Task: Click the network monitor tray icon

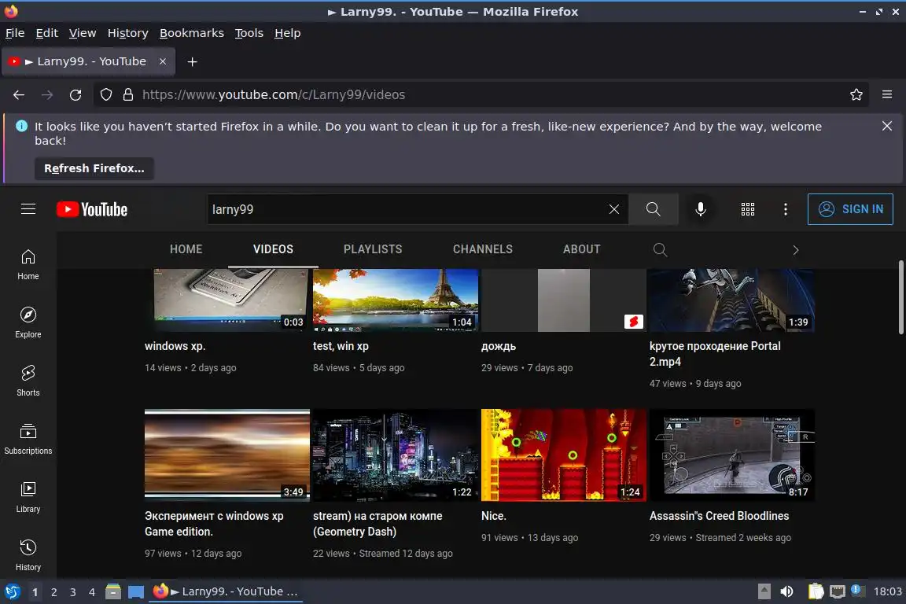Action: [838, 591]
